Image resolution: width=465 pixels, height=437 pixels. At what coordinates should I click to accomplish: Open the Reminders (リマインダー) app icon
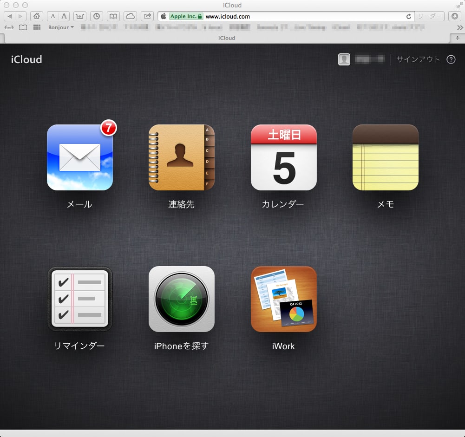(x=80, y=299)
